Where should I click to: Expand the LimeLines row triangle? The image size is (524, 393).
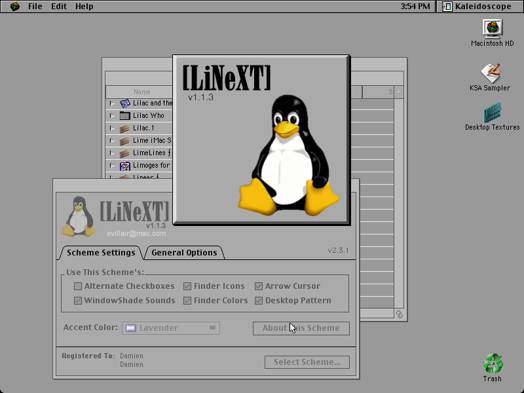coord(112,153)
